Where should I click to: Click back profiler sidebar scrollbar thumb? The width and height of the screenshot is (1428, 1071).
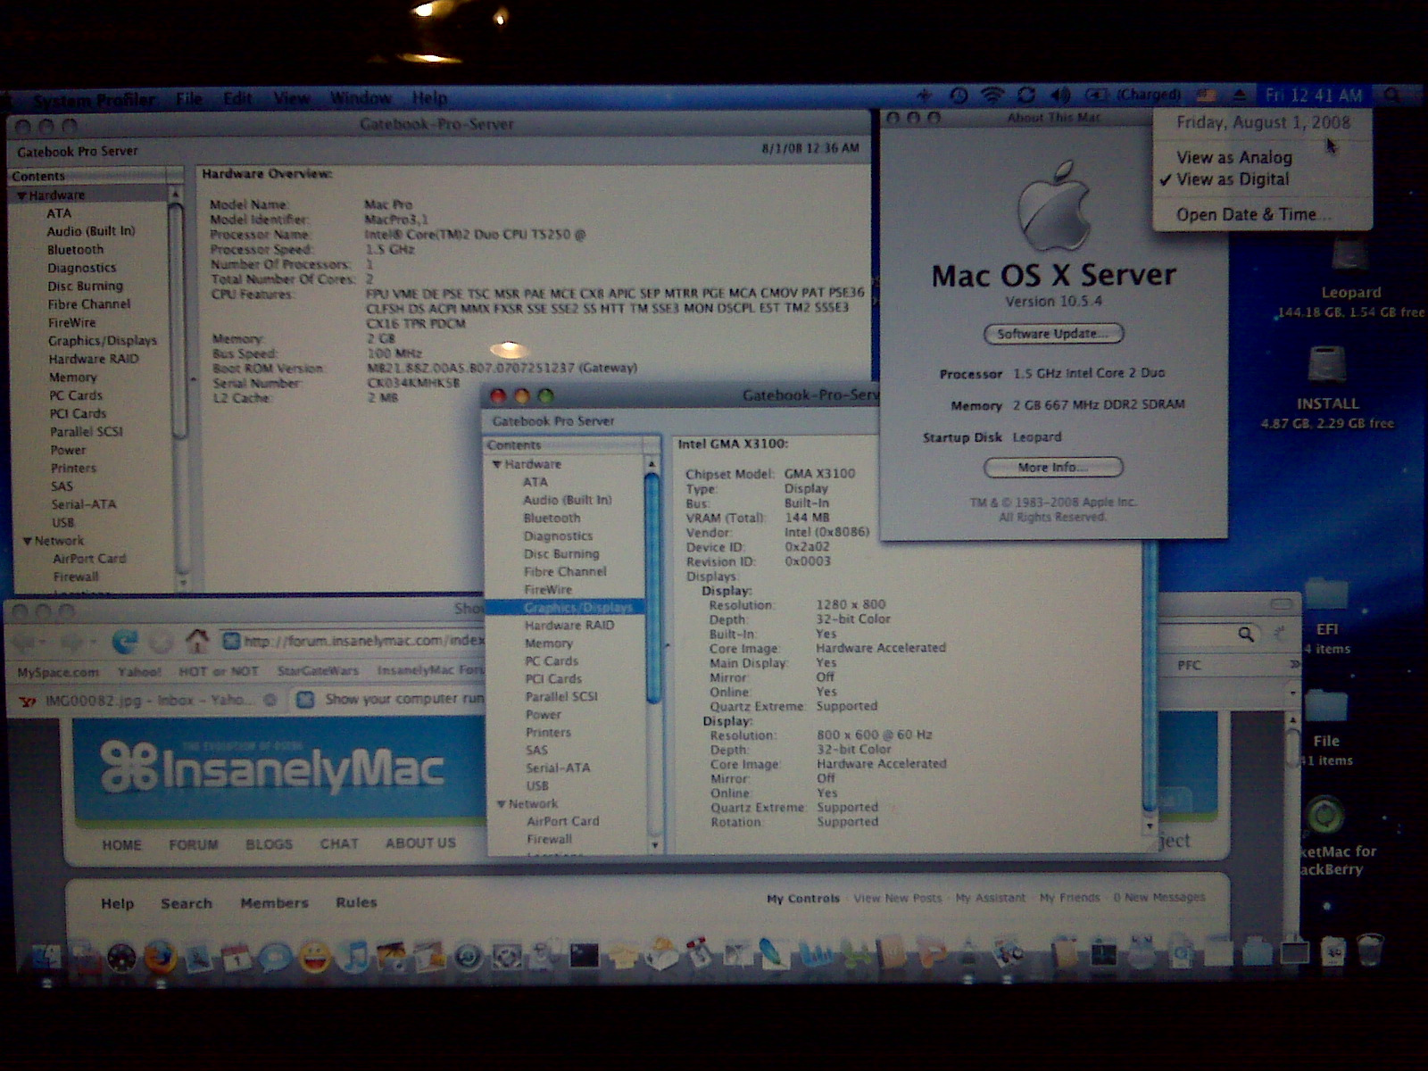[178, 321]
